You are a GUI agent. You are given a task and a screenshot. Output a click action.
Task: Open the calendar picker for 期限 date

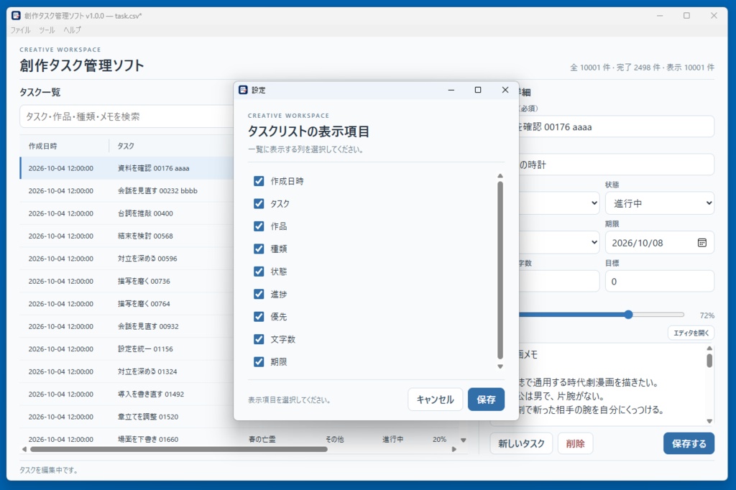701,243
